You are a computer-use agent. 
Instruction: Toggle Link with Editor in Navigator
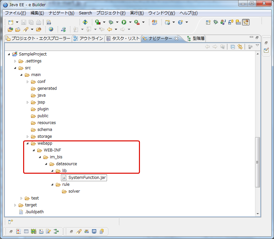pyautogui.click(x=240, y=47)
